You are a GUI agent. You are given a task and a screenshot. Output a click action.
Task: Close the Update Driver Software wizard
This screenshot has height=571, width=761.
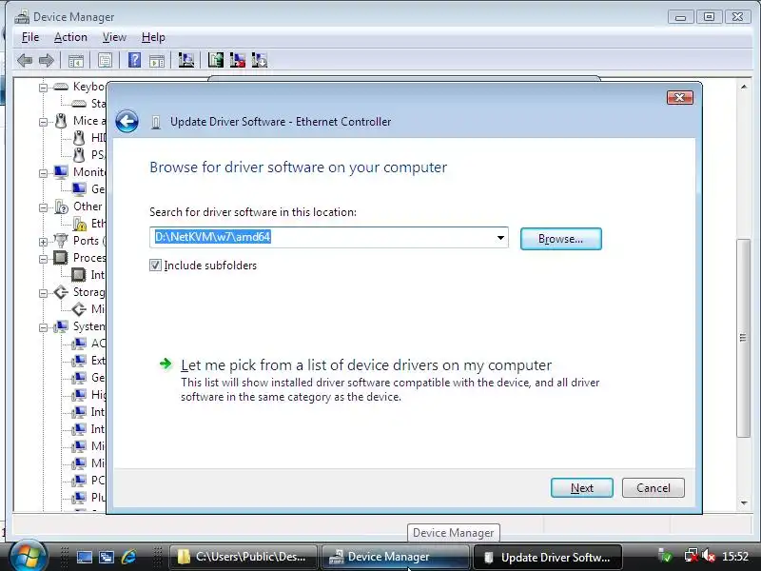tap(680, 98)
